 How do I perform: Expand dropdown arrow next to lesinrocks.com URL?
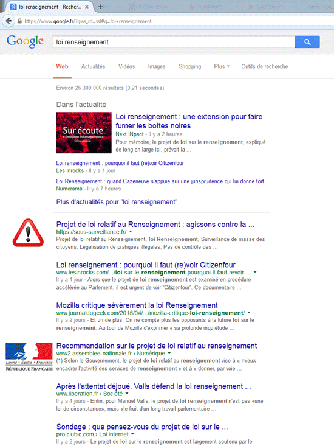(255, 272)
